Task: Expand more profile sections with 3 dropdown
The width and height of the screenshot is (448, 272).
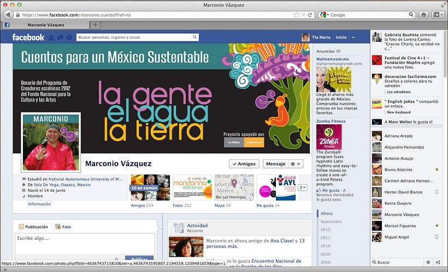Action: (x=303, y=188)
